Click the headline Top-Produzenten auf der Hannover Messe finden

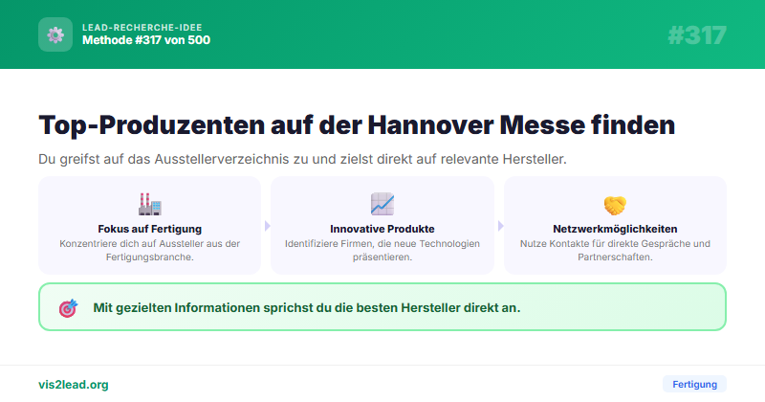coord(357,125)
